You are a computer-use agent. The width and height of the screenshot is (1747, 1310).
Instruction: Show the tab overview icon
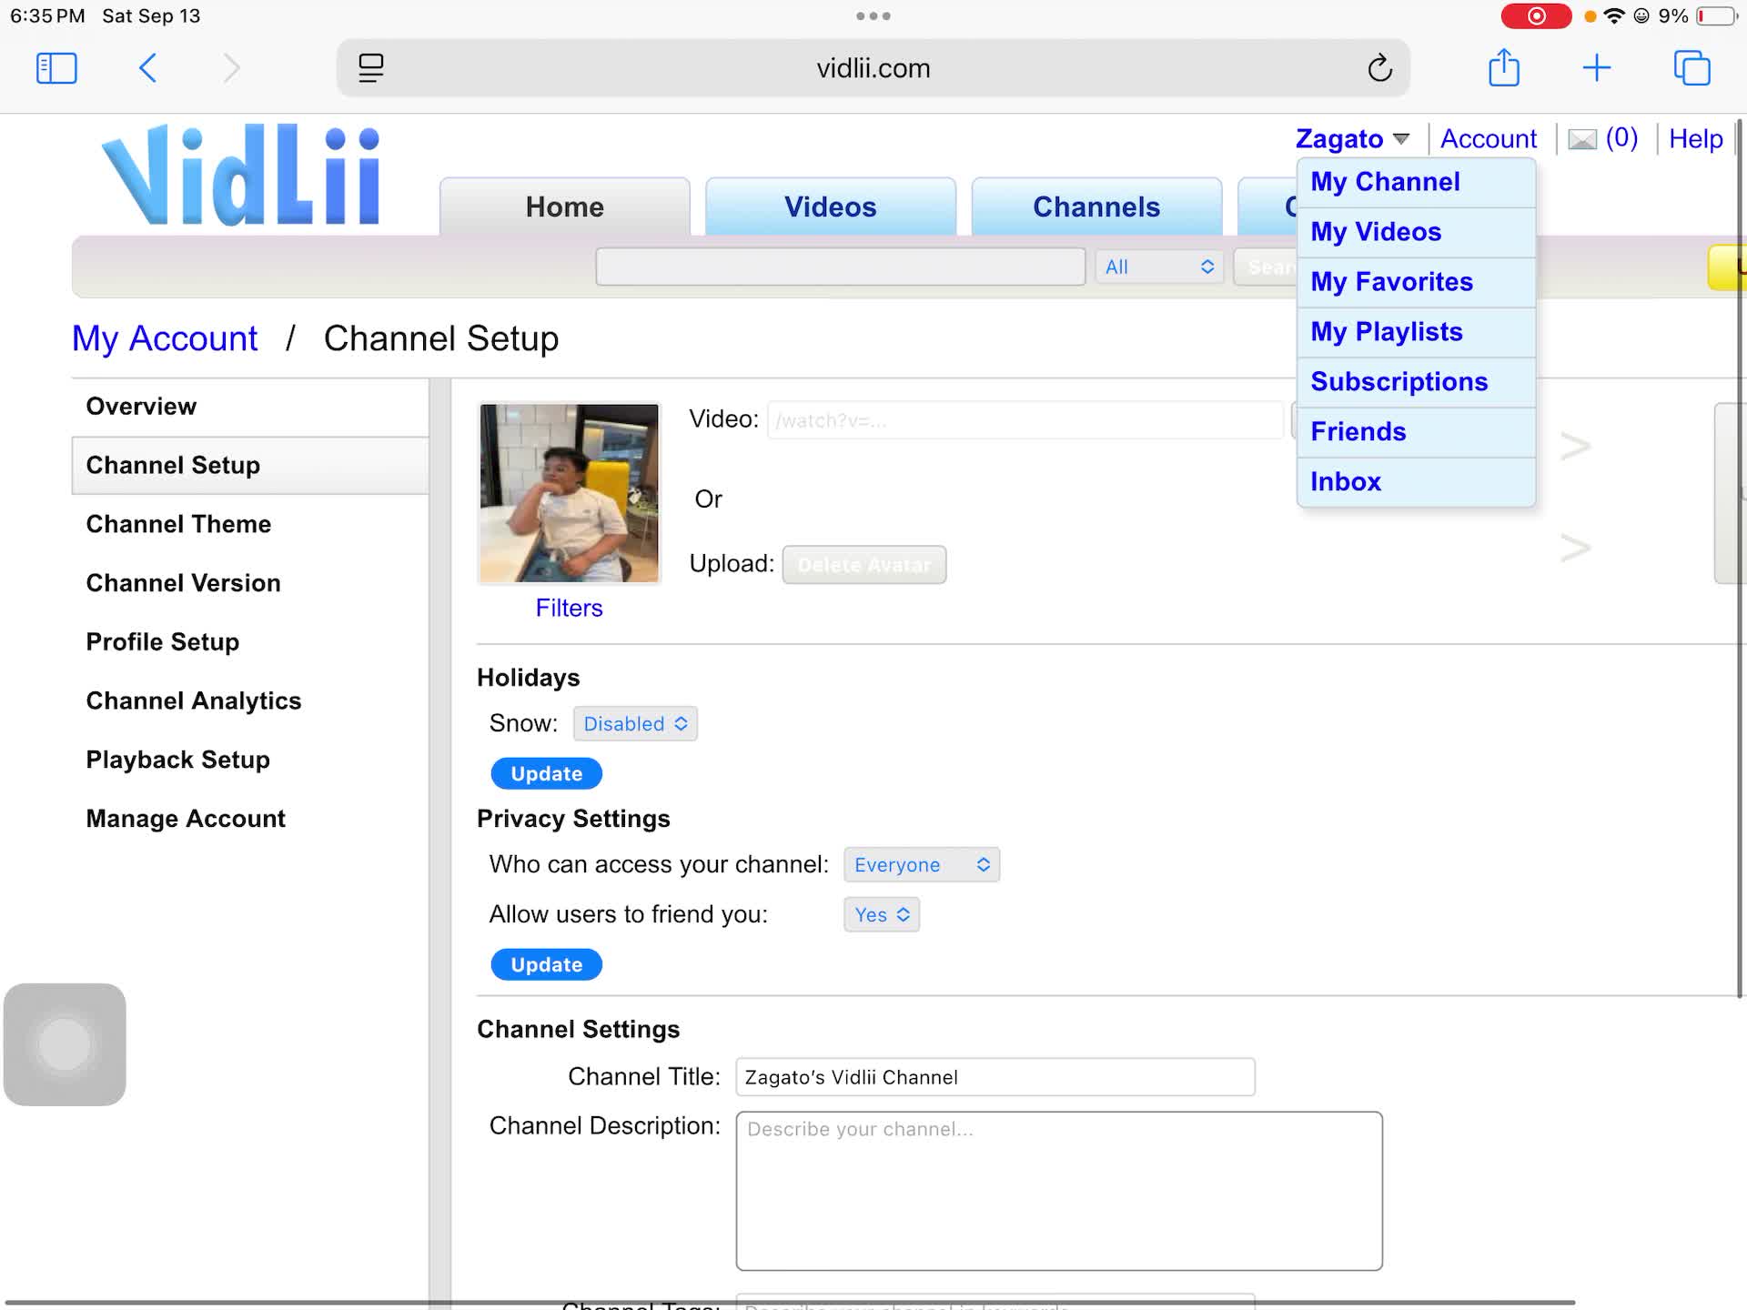point(1691,68)
